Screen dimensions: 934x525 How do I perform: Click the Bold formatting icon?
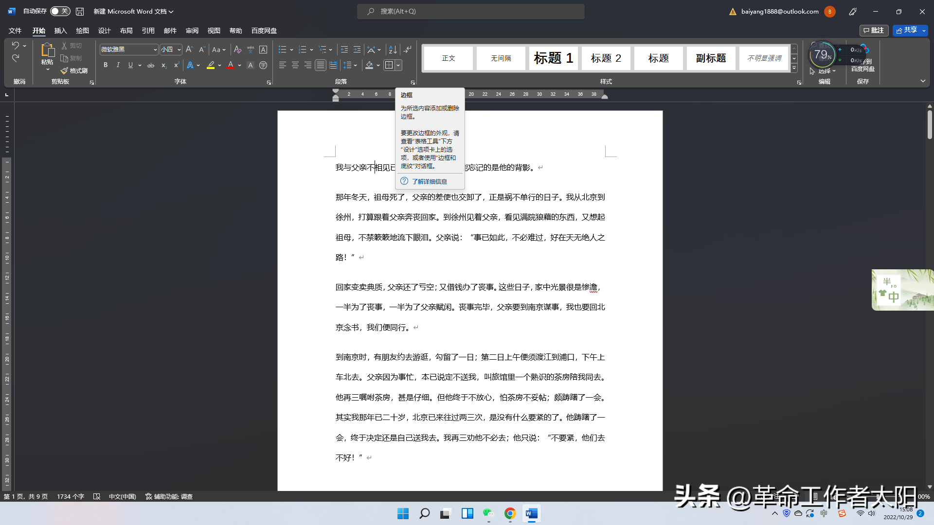tap(106, 65)
